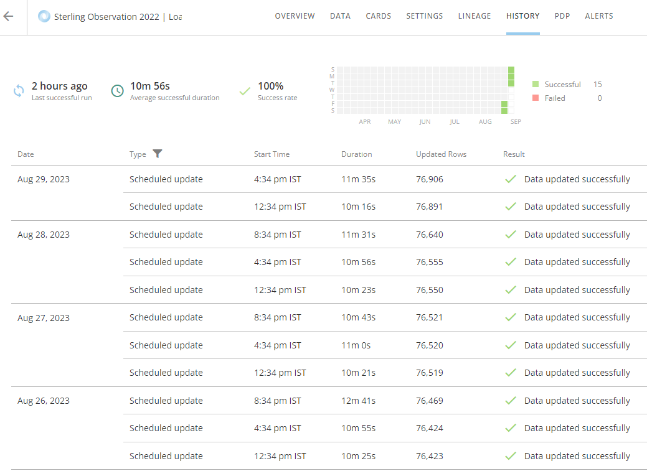Click the checkmark for the 76,521 rows run

tap(511, 317)
